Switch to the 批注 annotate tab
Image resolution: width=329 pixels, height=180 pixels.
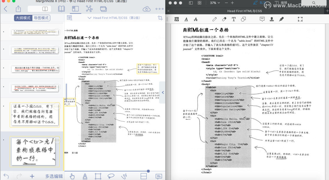pyautogui.click(x=259, y=3)
